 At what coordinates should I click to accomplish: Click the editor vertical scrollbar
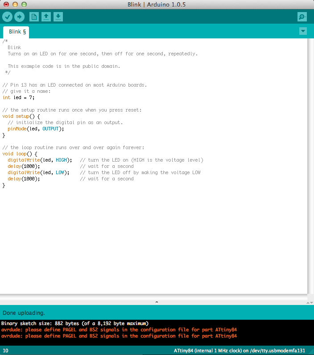point(310,166)
